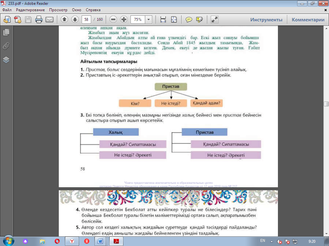Show Attachments paperclip side panel
Viewport: 329px width, 246px height.
(x=6, y=46)
